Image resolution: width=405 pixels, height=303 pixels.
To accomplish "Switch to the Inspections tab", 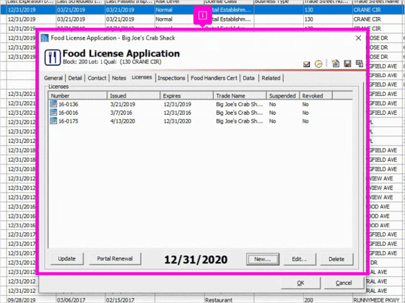I will [x=171, y=78].
